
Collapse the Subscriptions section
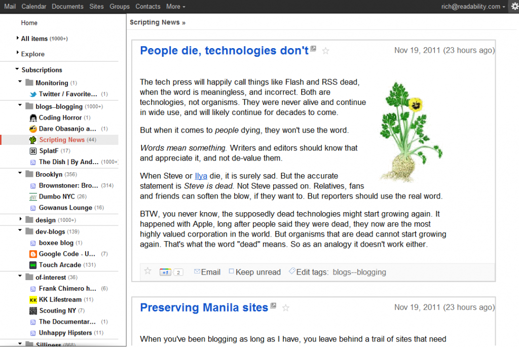click(x=17, y=69)
